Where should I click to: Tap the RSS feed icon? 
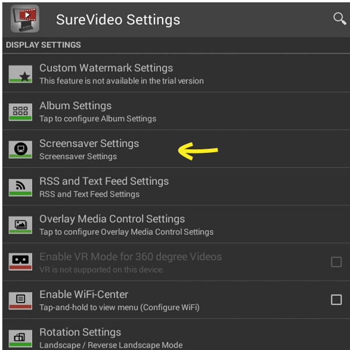click(x=20, y=187)
